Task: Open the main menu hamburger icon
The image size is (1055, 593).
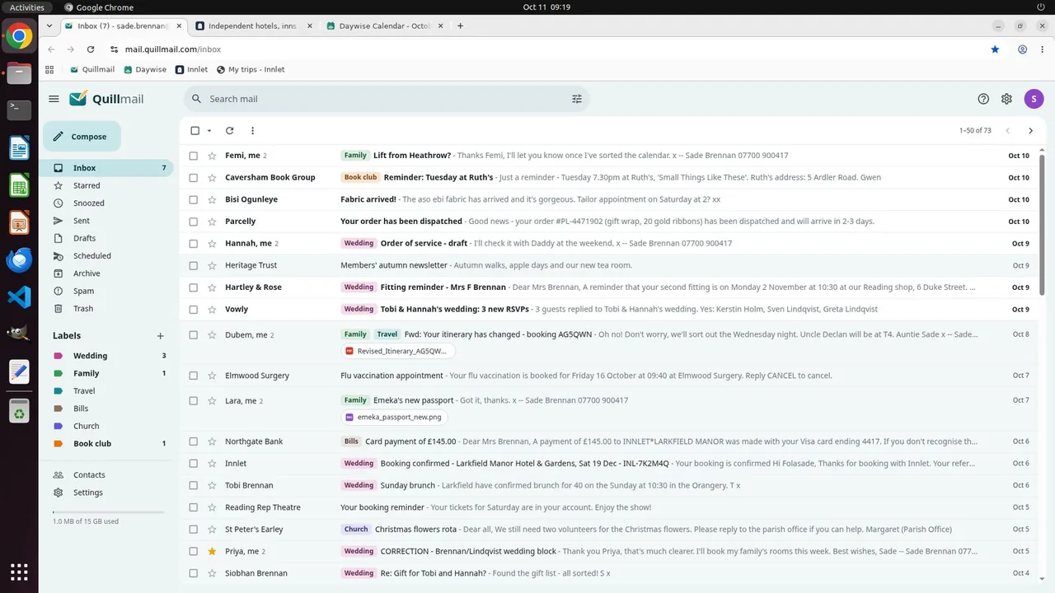Action: (54, 99)
